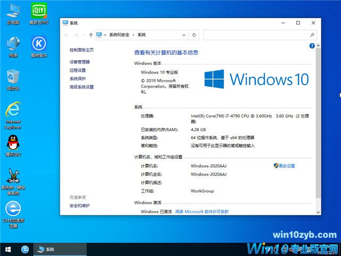Click the 系统 breadcrumb segment

click(x=142, y=35)
